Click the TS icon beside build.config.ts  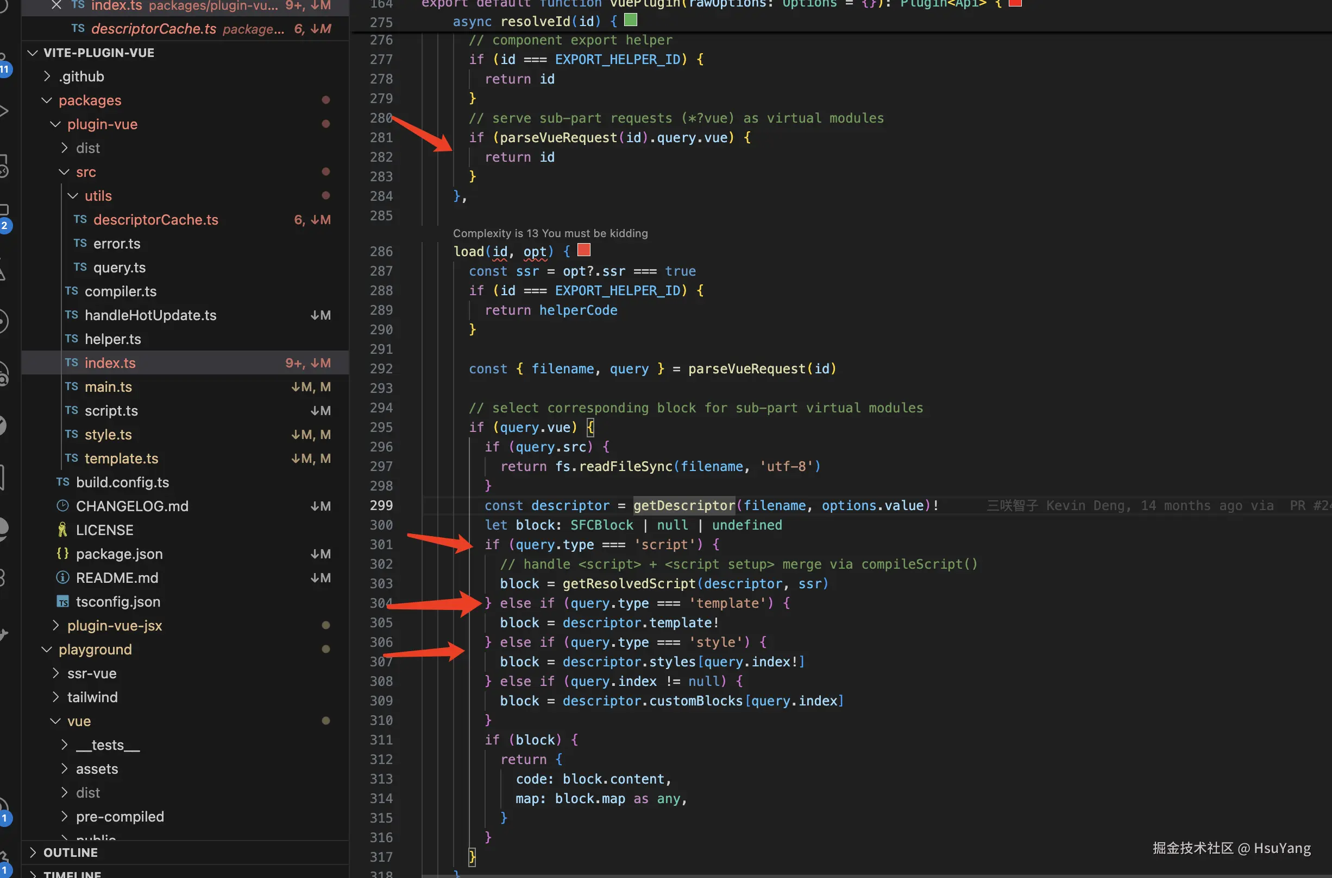click(62, 482)
